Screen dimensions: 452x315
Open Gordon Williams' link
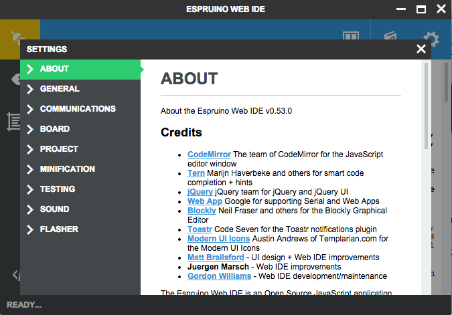tap(220, 276)
